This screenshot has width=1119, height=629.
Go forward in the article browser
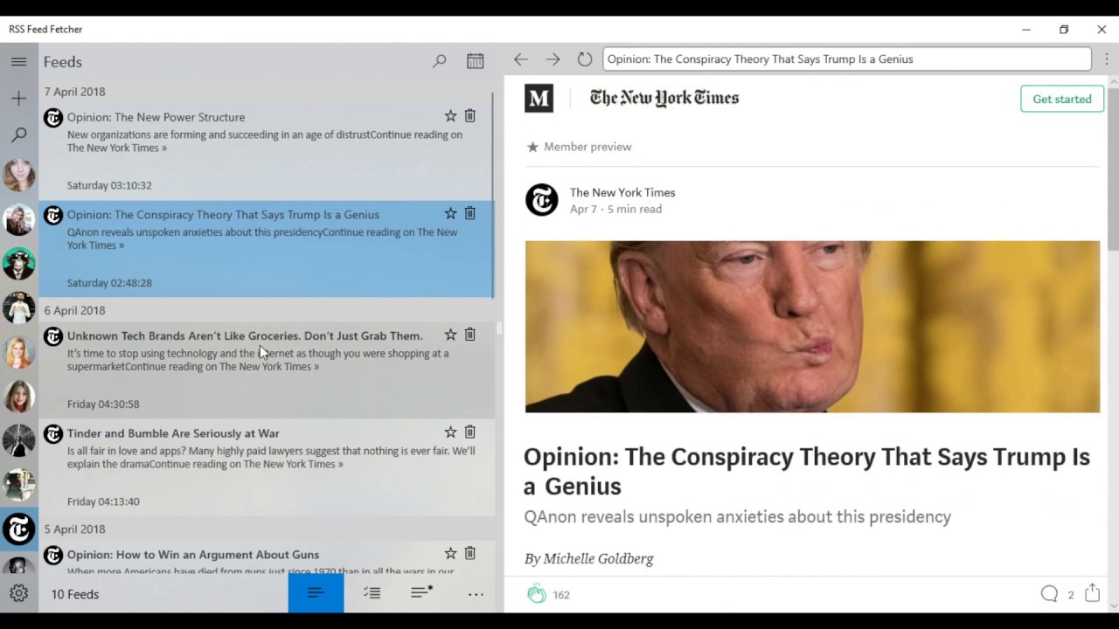click(553, 59)
